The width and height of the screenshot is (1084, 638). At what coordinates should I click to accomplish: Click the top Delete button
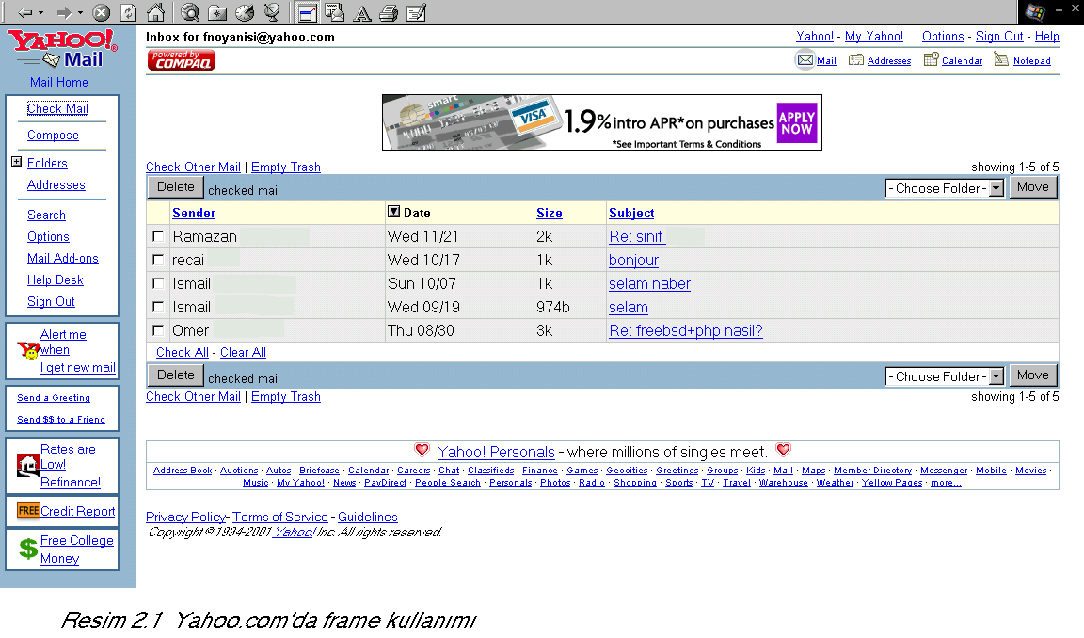pos(176,186)
